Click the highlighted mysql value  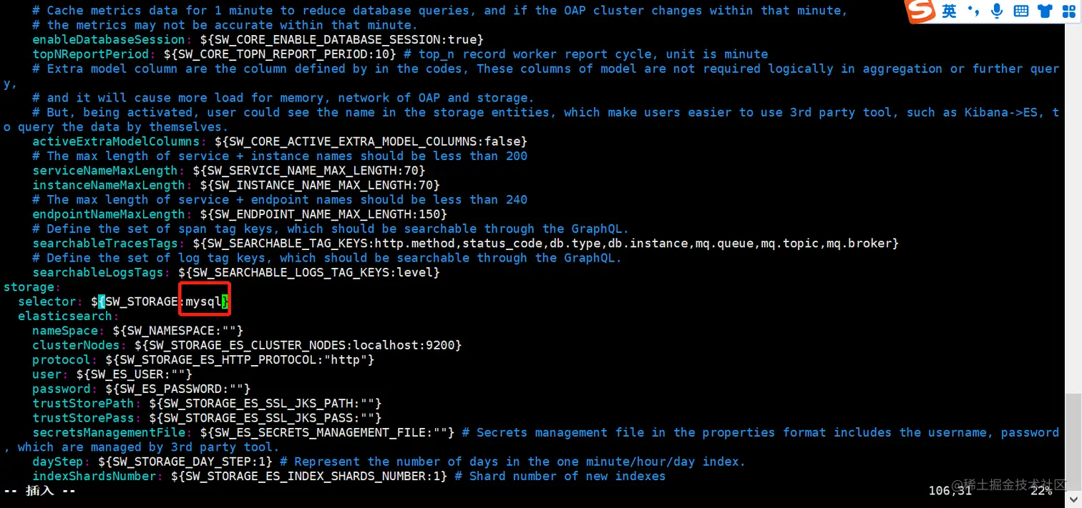point(203,302)
